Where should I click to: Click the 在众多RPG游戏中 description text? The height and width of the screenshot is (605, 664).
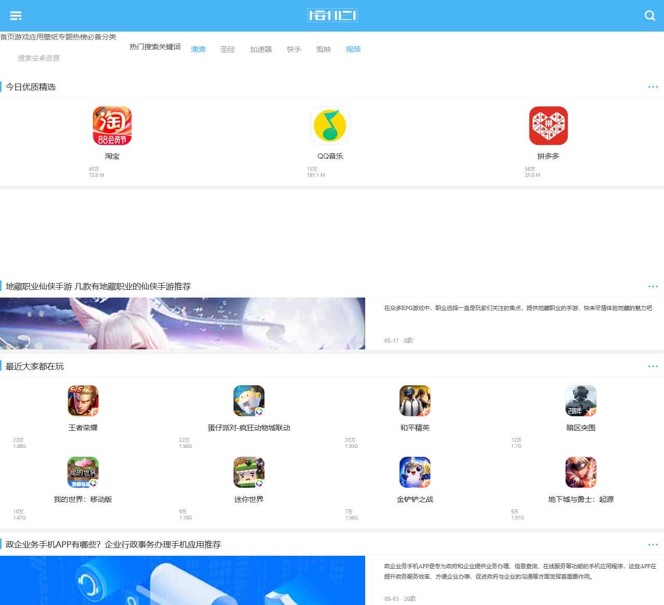pyautogui.click(x=518, y=308)
